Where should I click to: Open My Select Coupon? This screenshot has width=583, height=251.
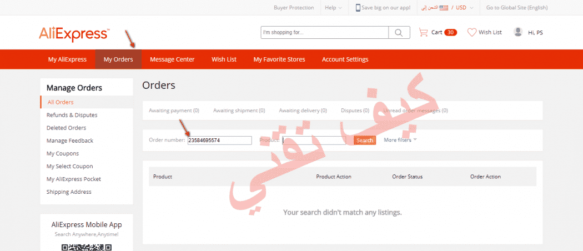[69, 166]
